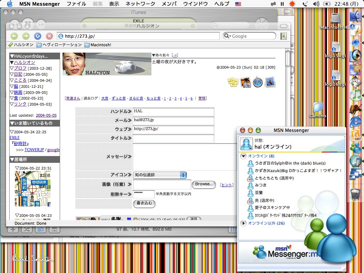Viewport: 364px width, 273px height.
Task: Open Finder from the Dock
Action: pos(355,16)
